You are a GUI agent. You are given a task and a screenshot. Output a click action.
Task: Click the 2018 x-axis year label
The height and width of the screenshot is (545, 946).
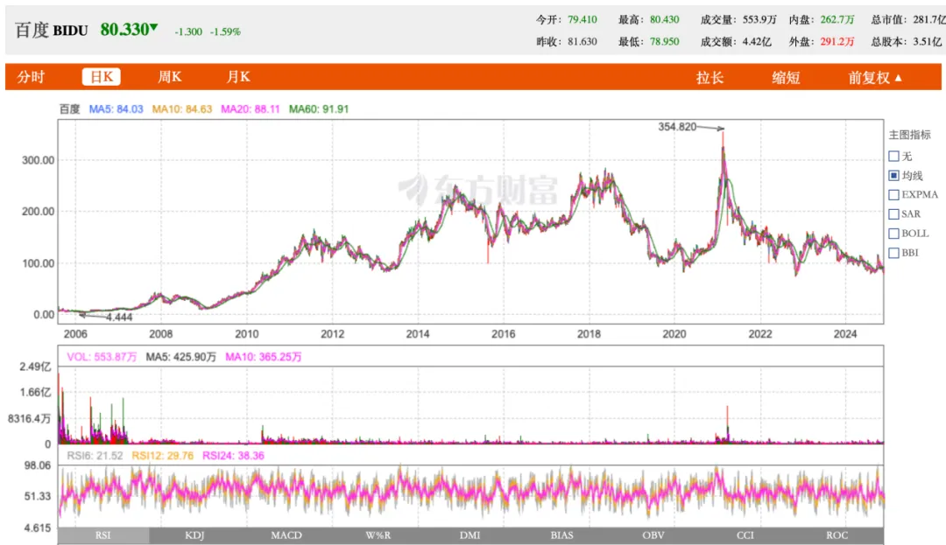point(589,334)
